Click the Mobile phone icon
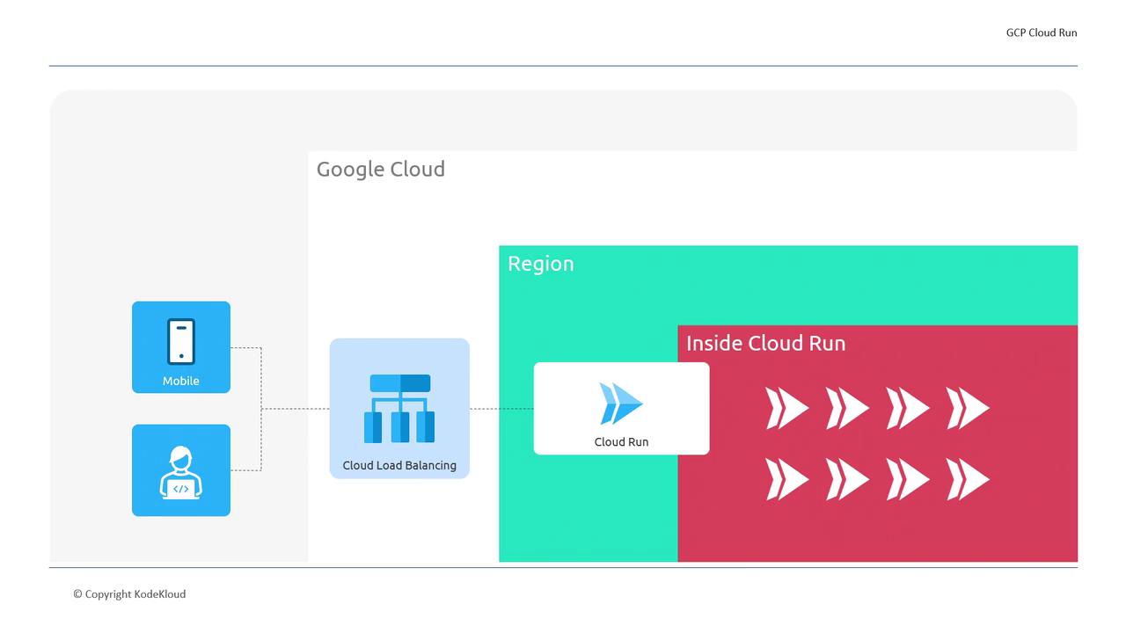1126x633 pixels. tap(181, 341)
